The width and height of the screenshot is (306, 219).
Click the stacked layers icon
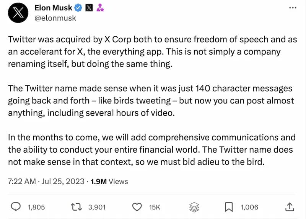coord(194,207)
